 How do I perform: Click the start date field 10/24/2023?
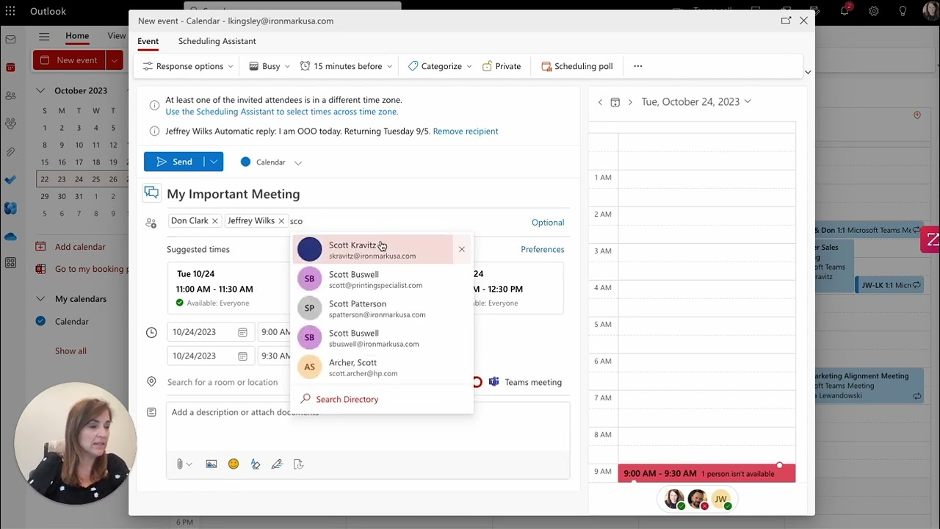[x=210, y=332]
